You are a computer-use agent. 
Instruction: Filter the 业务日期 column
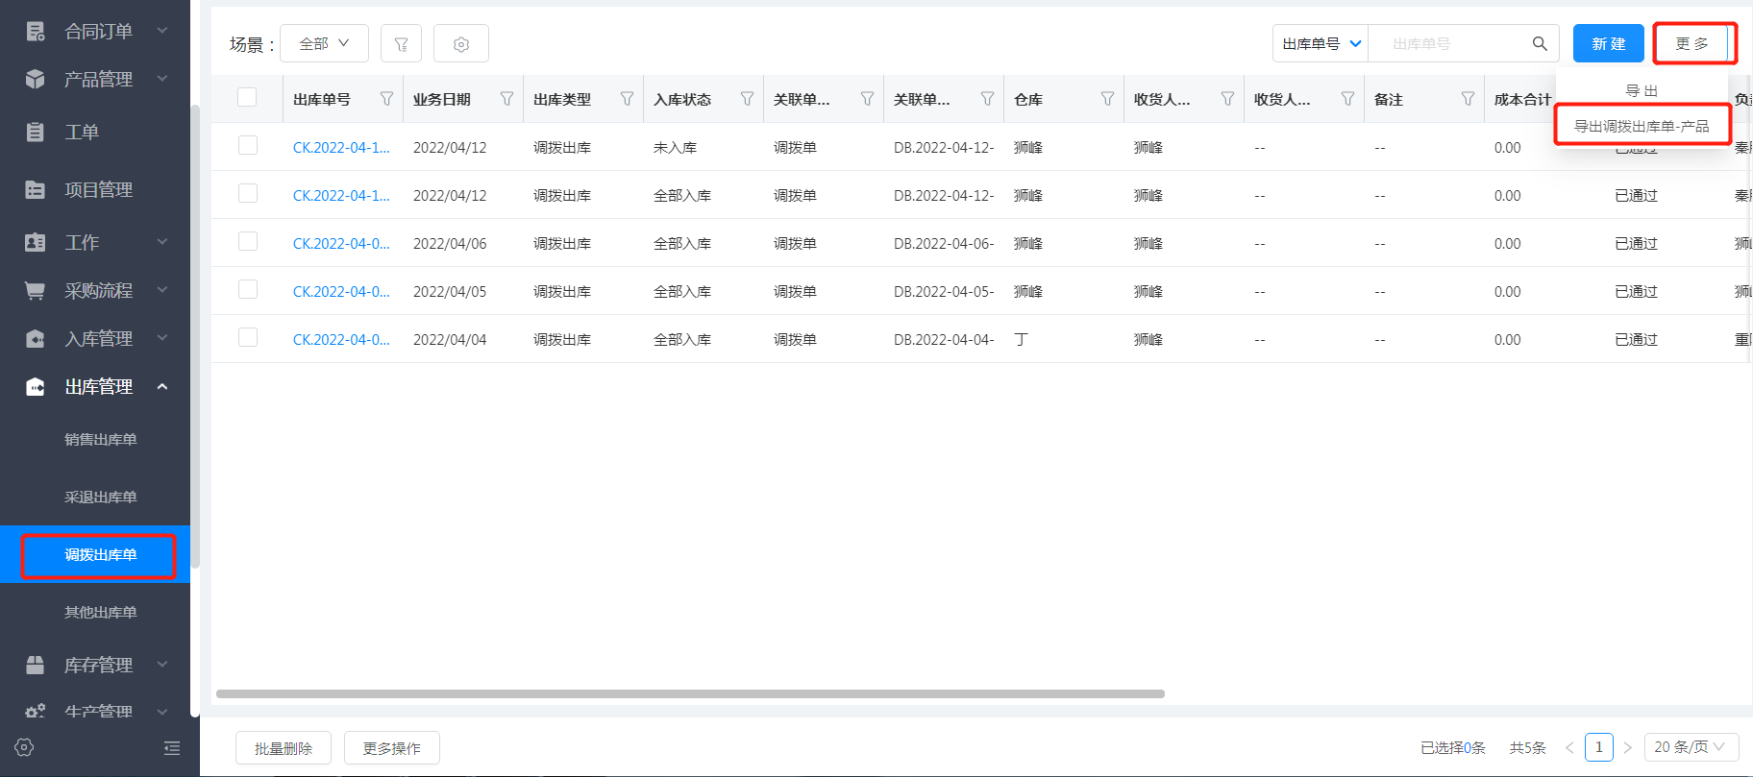[x=506, y=99]
